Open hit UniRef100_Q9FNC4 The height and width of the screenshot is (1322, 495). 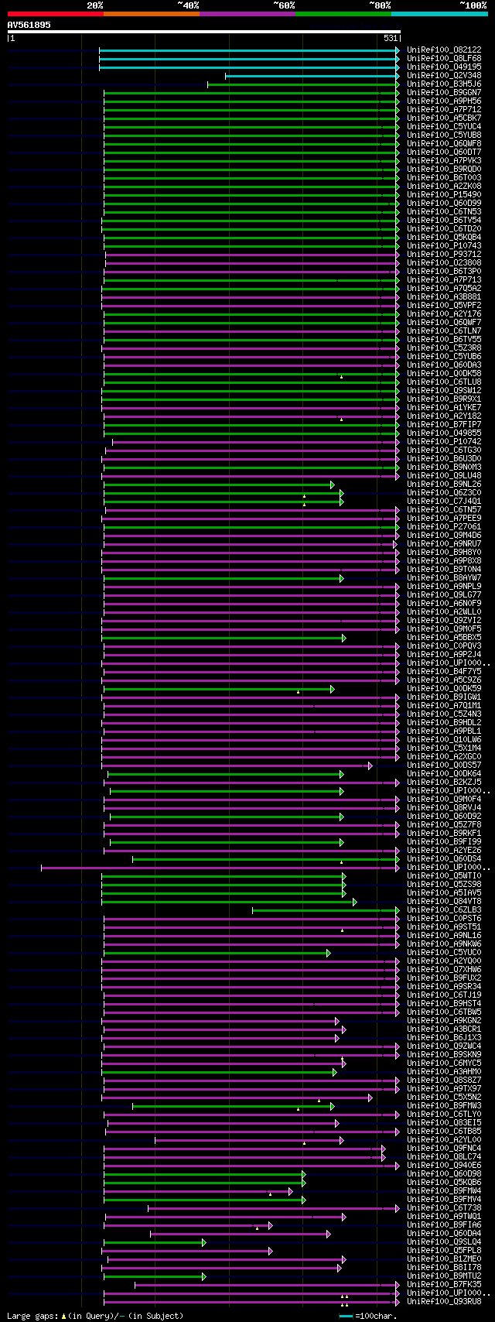(444, 1148)
